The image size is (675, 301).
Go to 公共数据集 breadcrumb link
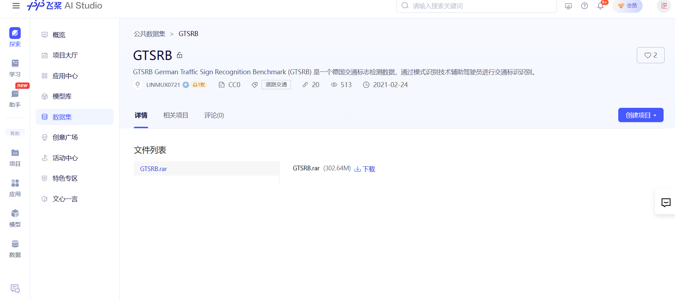(150, 34)
